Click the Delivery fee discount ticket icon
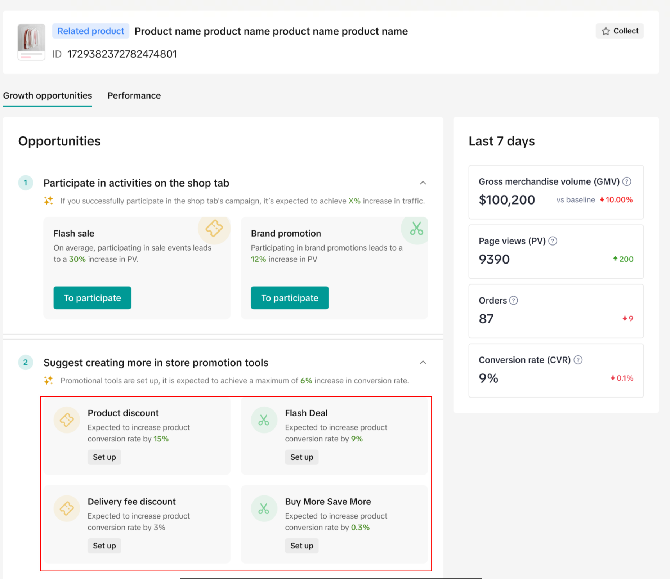The height and width of the screenshot is (579, 670). [x=67, y=508]
